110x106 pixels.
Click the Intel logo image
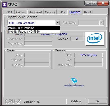click(x=94, y=39)
